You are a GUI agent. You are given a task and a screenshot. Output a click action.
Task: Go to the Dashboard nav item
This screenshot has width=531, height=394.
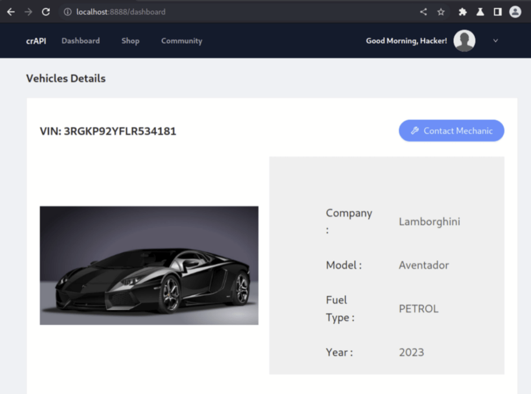80,41
